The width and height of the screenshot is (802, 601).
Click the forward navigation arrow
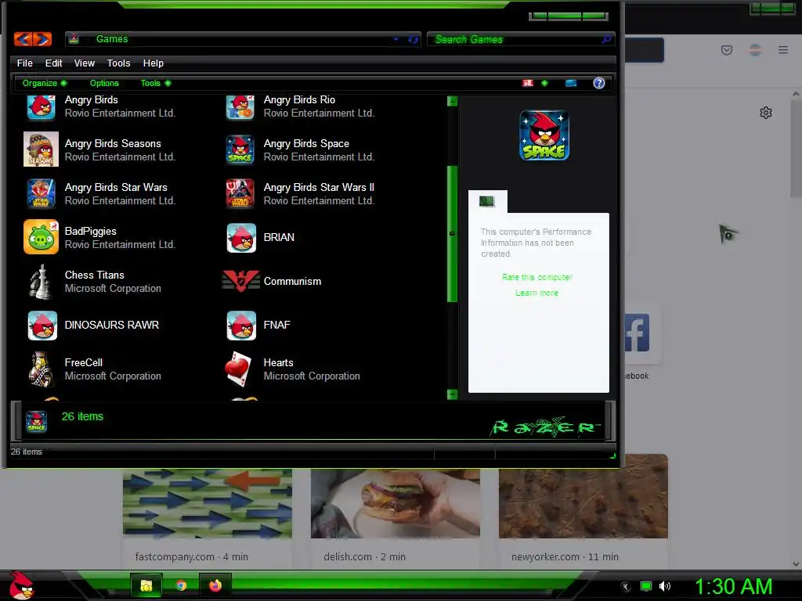(x=42, y=39)
